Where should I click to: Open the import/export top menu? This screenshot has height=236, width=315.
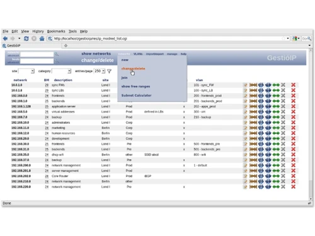click(x=155, y=54)
